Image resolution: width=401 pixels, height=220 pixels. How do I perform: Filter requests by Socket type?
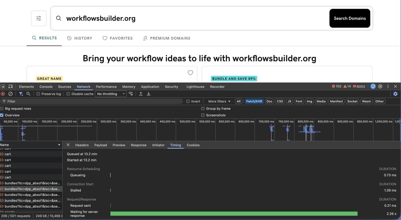(x=352, y=101)
